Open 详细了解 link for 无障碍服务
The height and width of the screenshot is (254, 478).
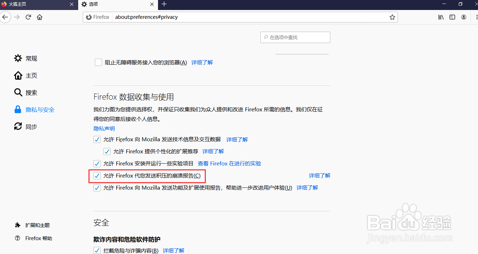pos(202,62)
